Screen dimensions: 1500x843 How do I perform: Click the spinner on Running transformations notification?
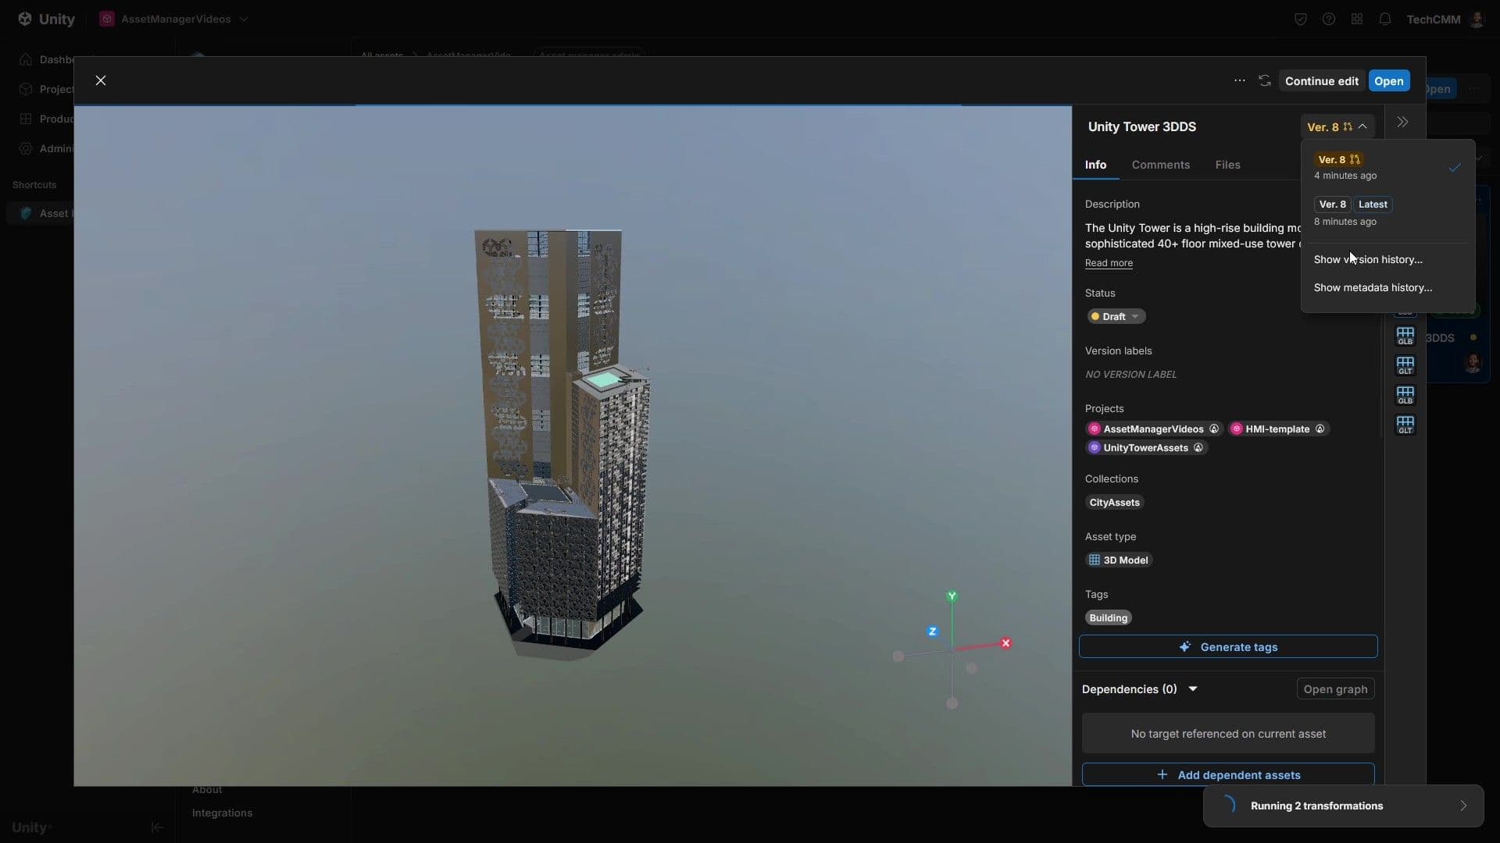(x=1228, y=805)
